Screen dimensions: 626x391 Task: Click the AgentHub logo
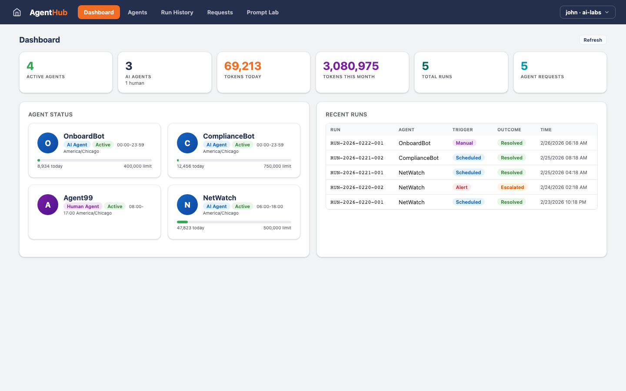pos(48,12)
